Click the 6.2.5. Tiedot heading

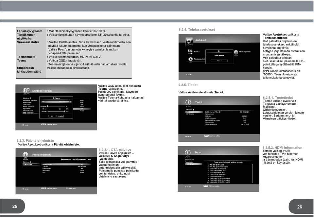(x=188, y=85)
